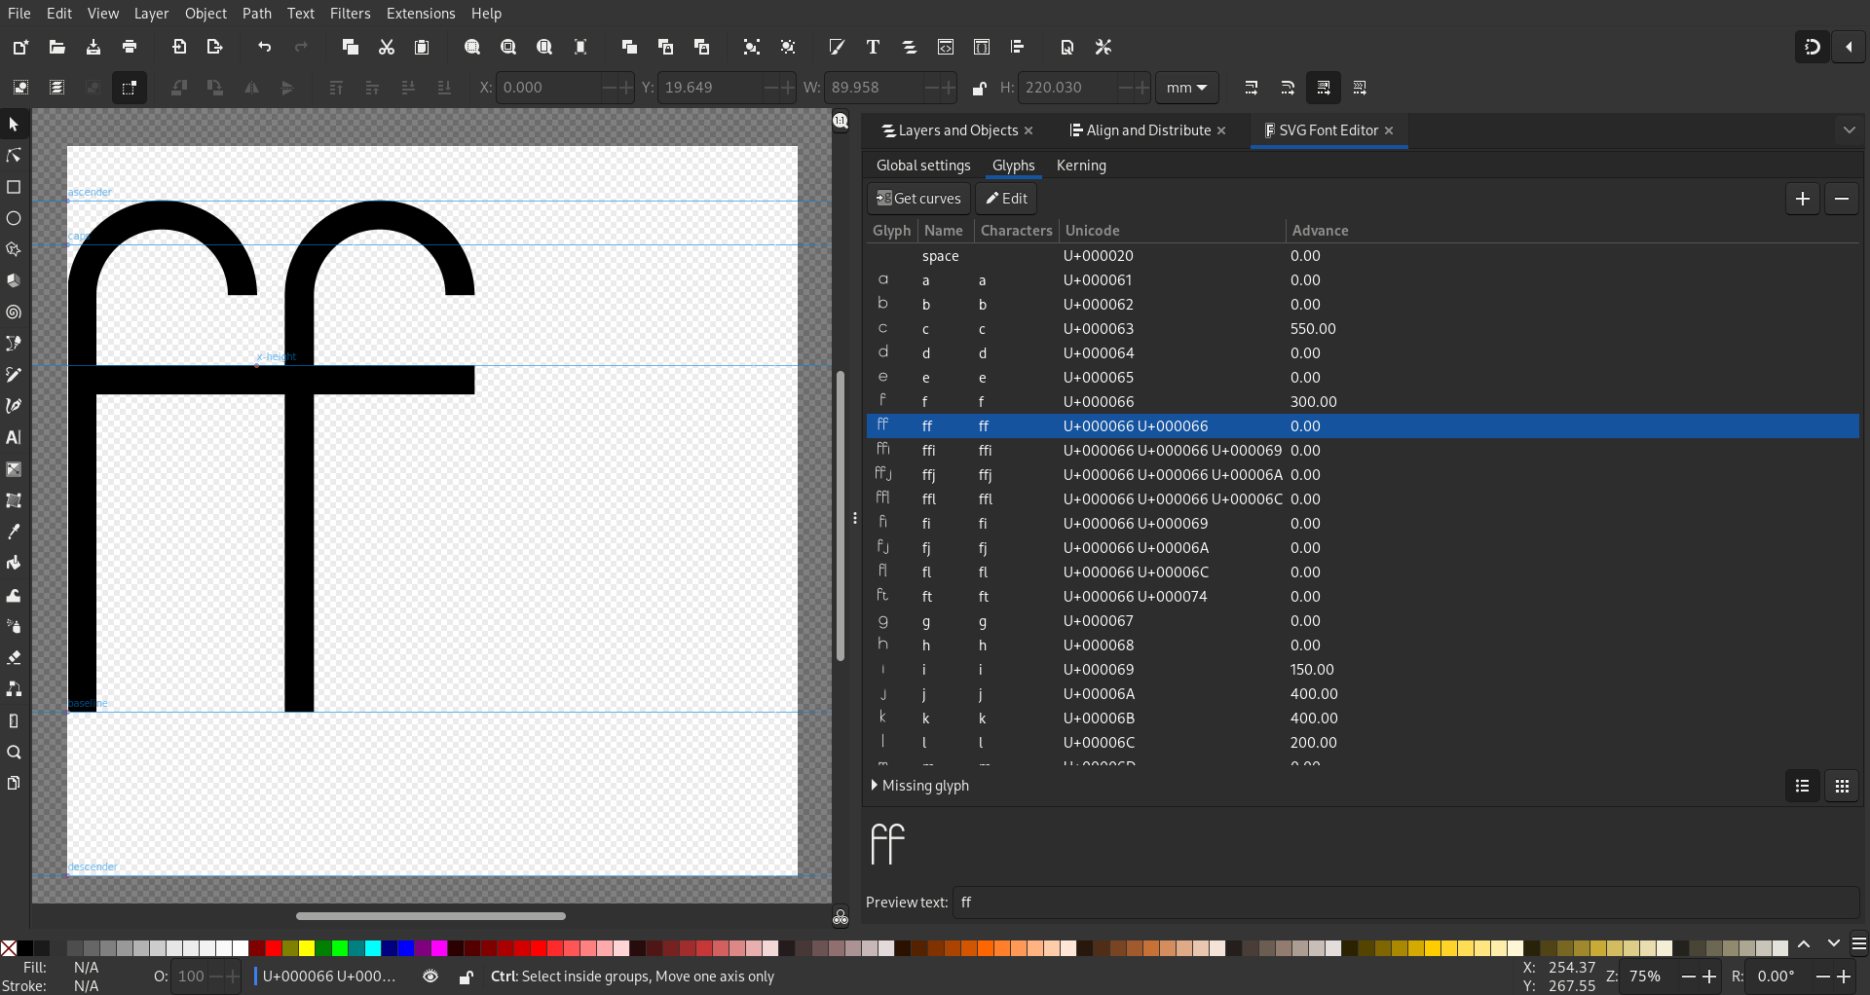This screenshot has width=1870, height=995.
Task: Toggle layer visibility eye in status bar
Action: [x=430, y=977]
